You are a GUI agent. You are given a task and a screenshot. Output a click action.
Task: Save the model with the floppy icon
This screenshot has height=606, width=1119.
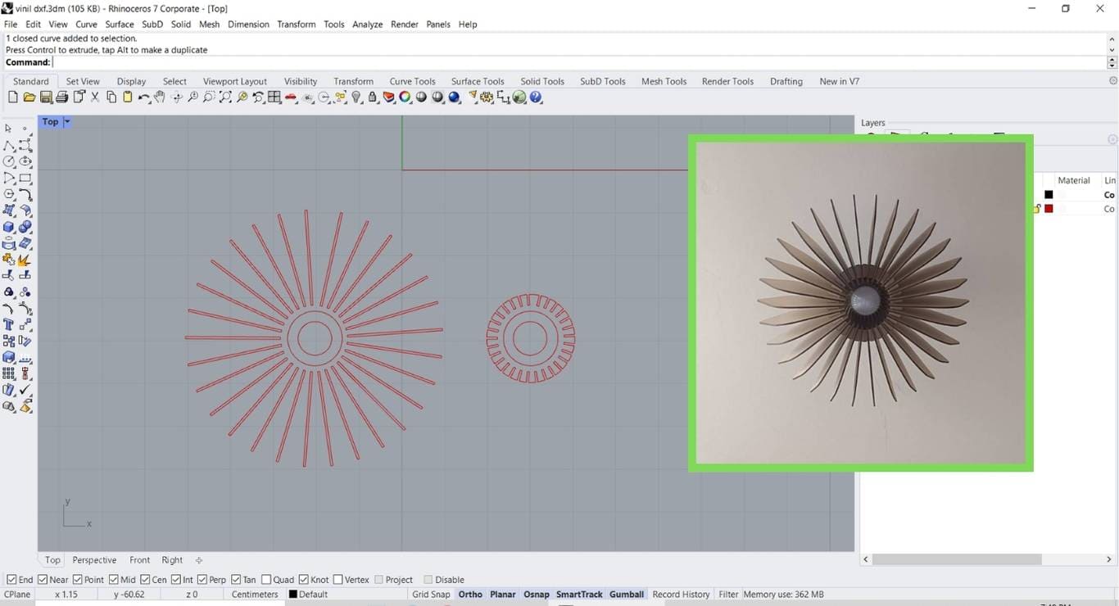(x=45, y=97)
